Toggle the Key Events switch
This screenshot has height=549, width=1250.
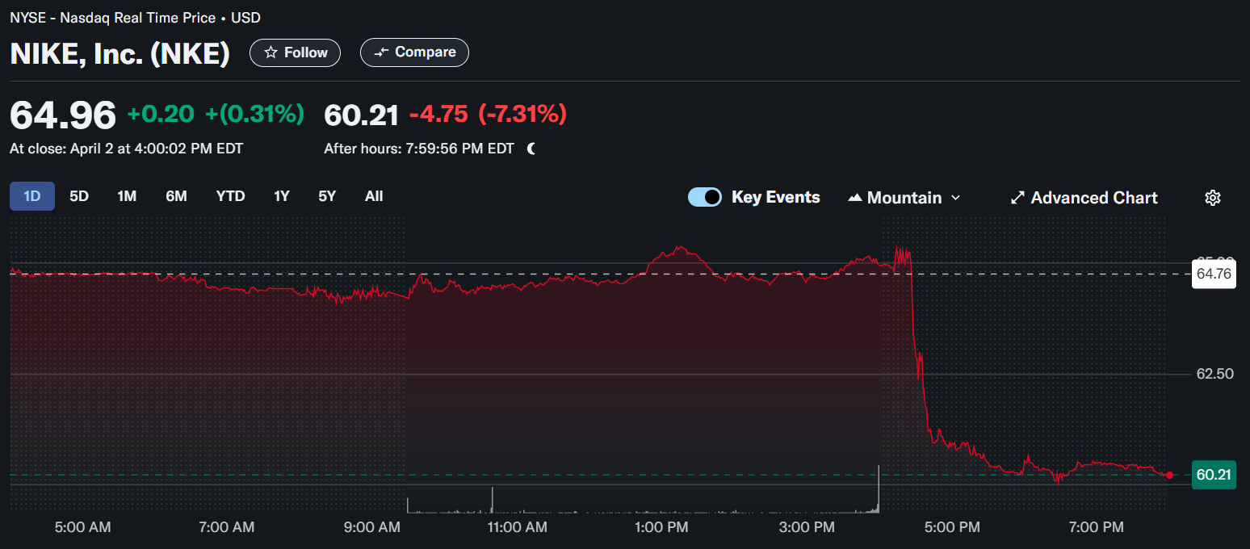pos(705,197)
